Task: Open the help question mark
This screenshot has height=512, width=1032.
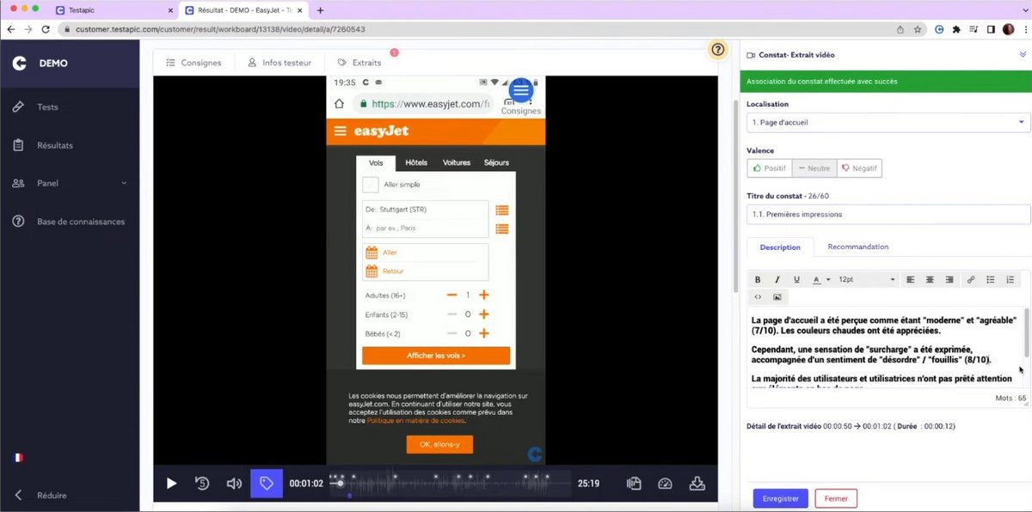Action: [717, 49]
